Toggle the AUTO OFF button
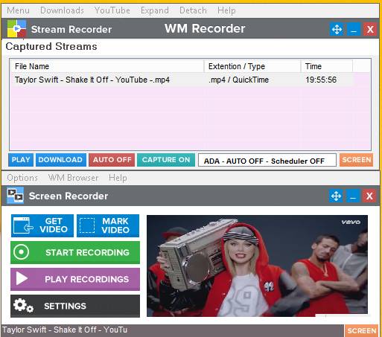 112,160
